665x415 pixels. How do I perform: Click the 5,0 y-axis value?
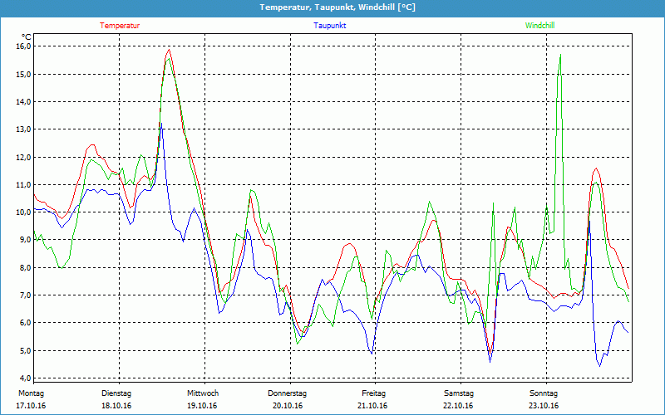26,350
